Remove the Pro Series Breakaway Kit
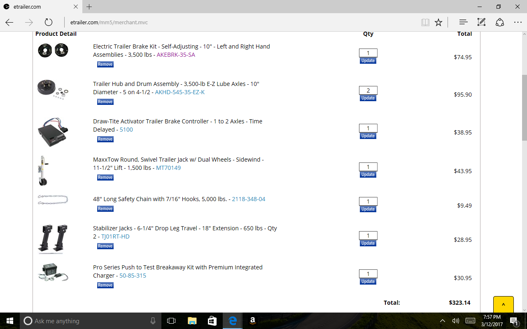This screenshot has height=329, width=527. point(105,285)
